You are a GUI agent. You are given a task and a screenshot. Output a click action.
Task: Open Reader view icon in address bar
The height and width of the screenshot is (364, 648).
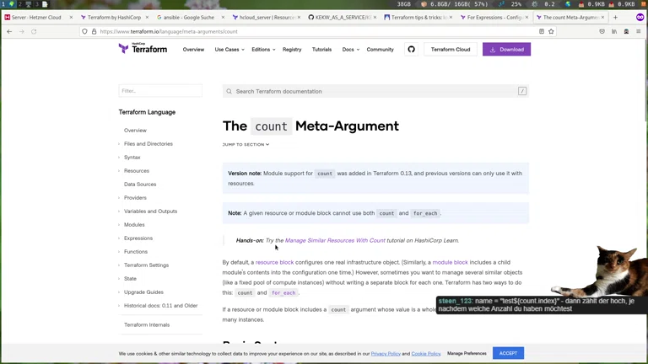coord(541,31)
